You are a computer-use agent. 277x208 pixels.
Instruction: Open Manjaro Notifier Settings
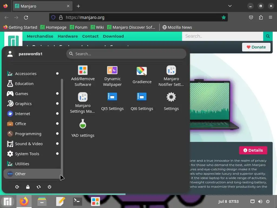[x=171, y=76]
